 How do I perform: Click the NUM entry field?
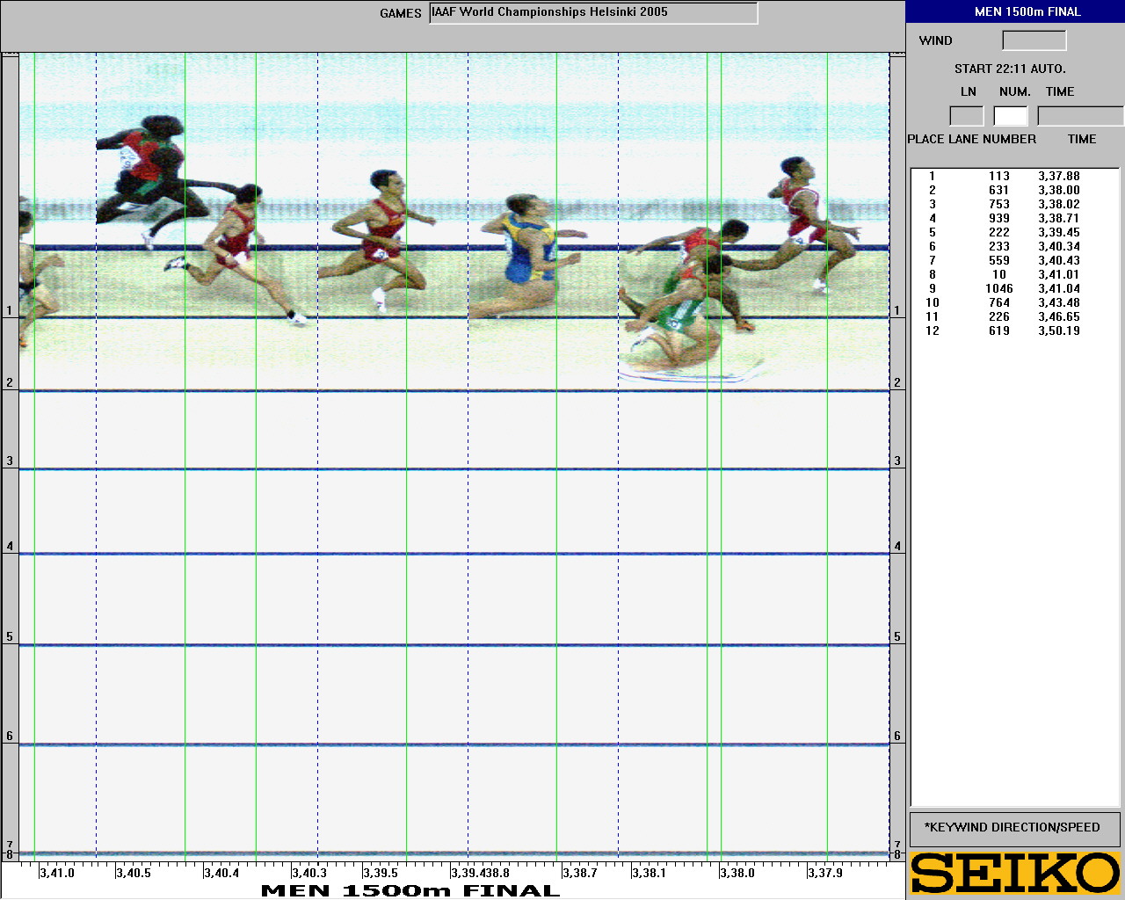1010,116
